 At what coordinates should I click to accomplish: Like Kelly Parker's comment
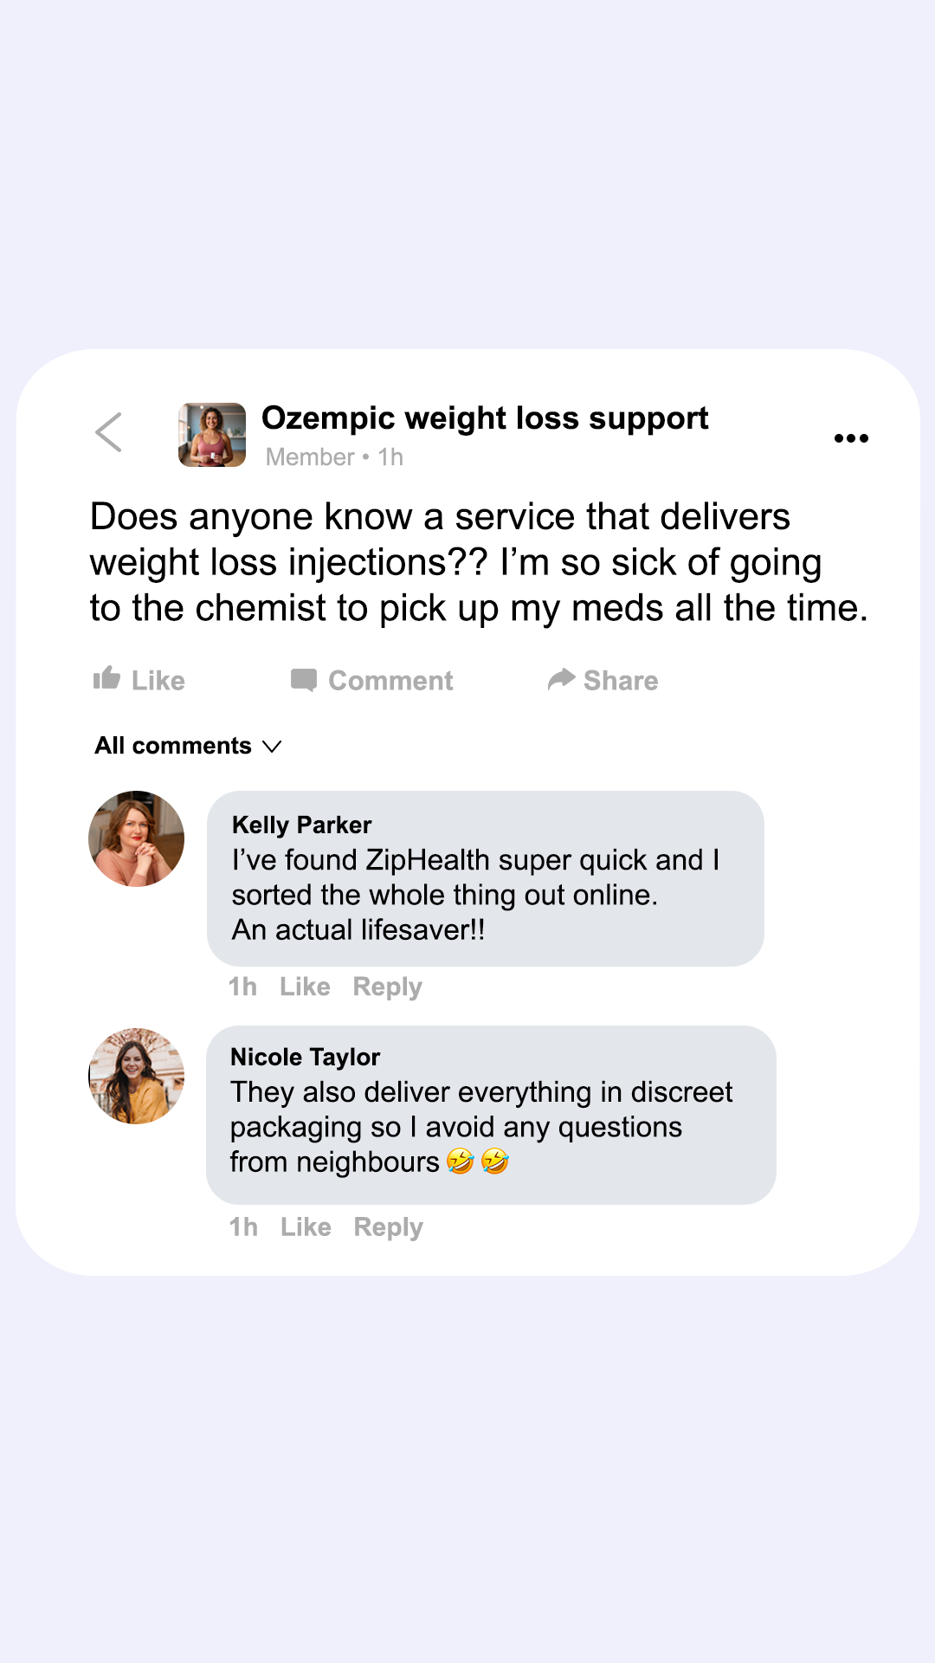point(305,987)
